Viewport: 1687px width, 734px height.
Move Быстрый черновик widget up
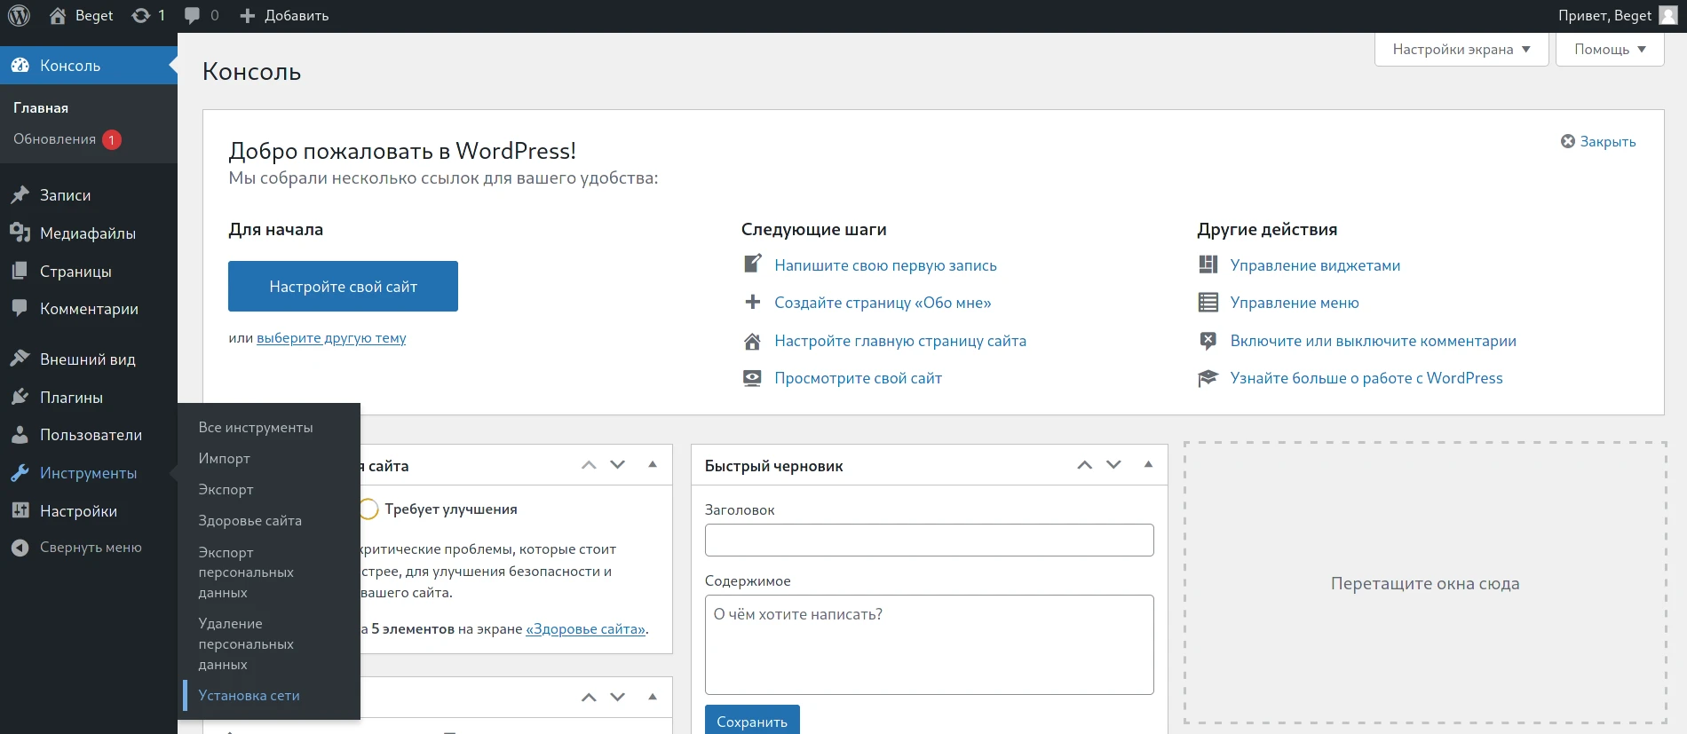1084,465
